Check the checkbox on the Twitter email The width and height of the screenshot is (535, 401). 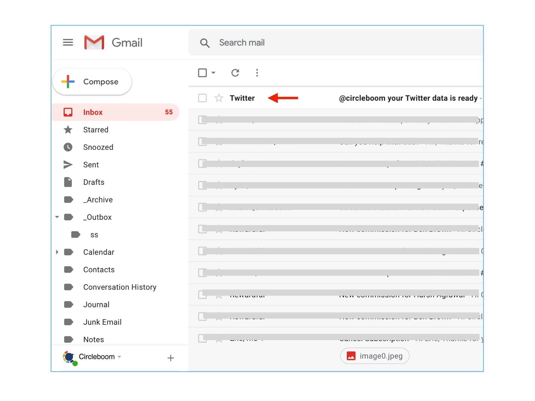tap(203, 98)
